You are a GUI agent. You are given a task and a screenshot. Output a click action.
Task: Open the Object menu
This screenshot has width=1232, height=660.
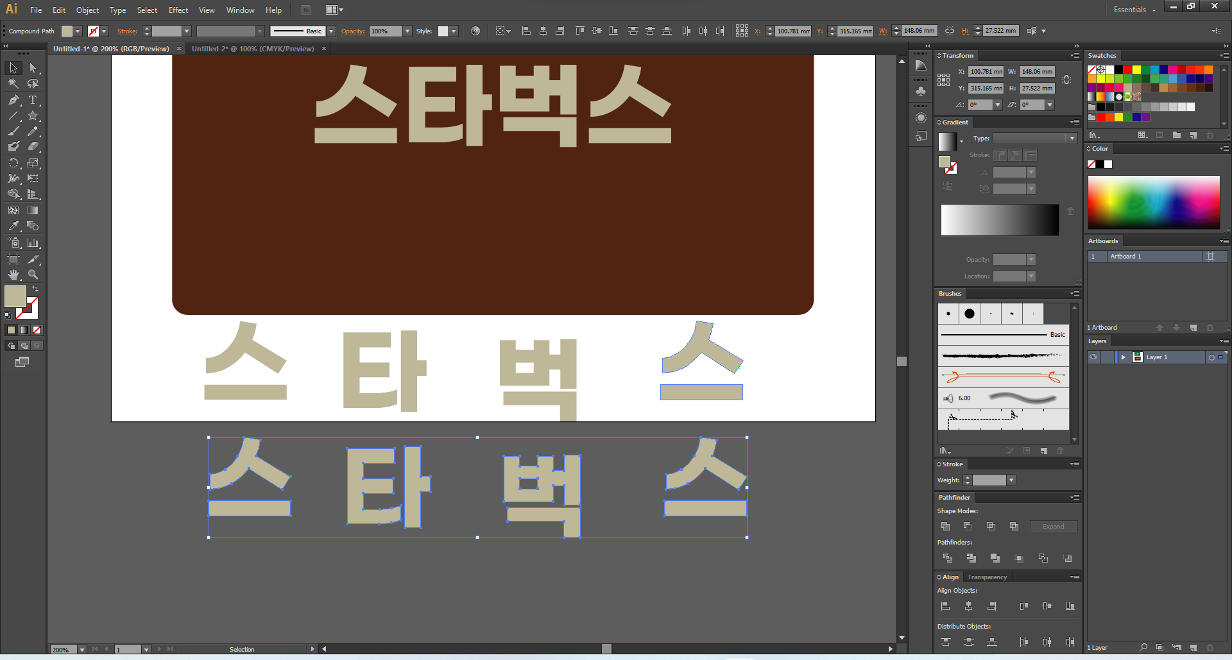(87, 10)
